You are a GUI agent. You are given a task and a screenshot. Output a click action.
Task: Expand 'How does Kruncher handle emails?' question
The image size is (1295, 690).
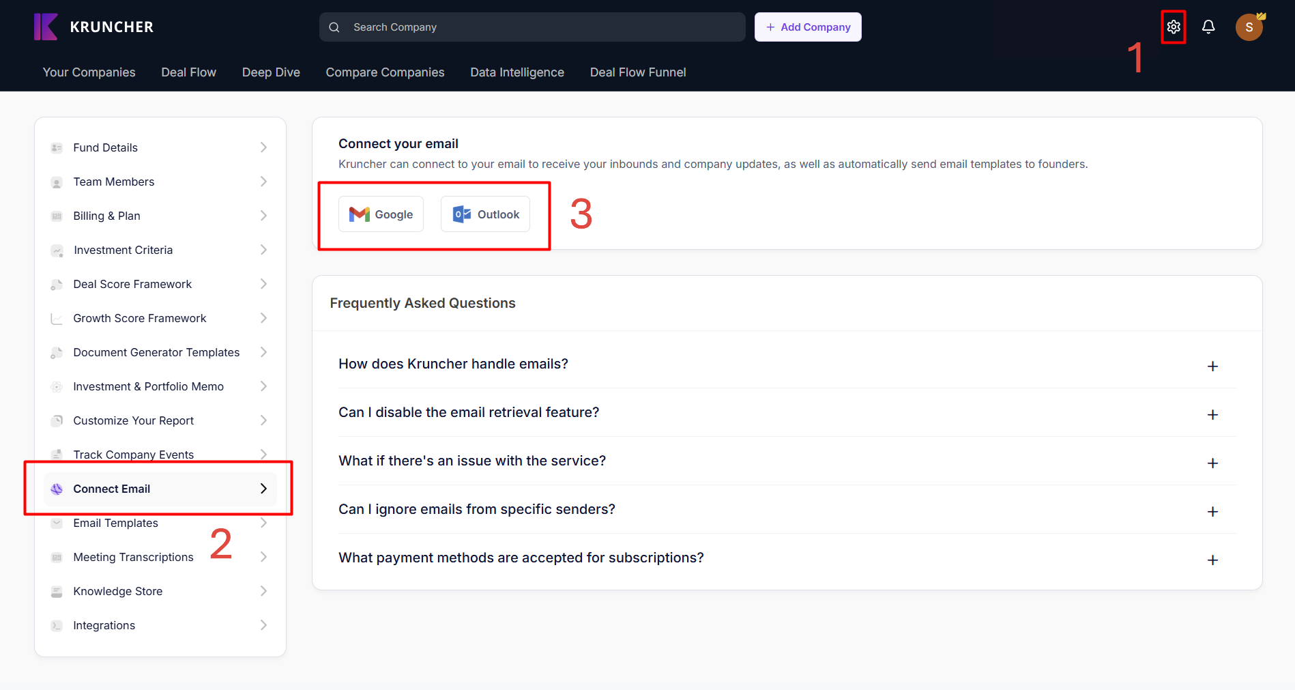(x=1212, y=366)
